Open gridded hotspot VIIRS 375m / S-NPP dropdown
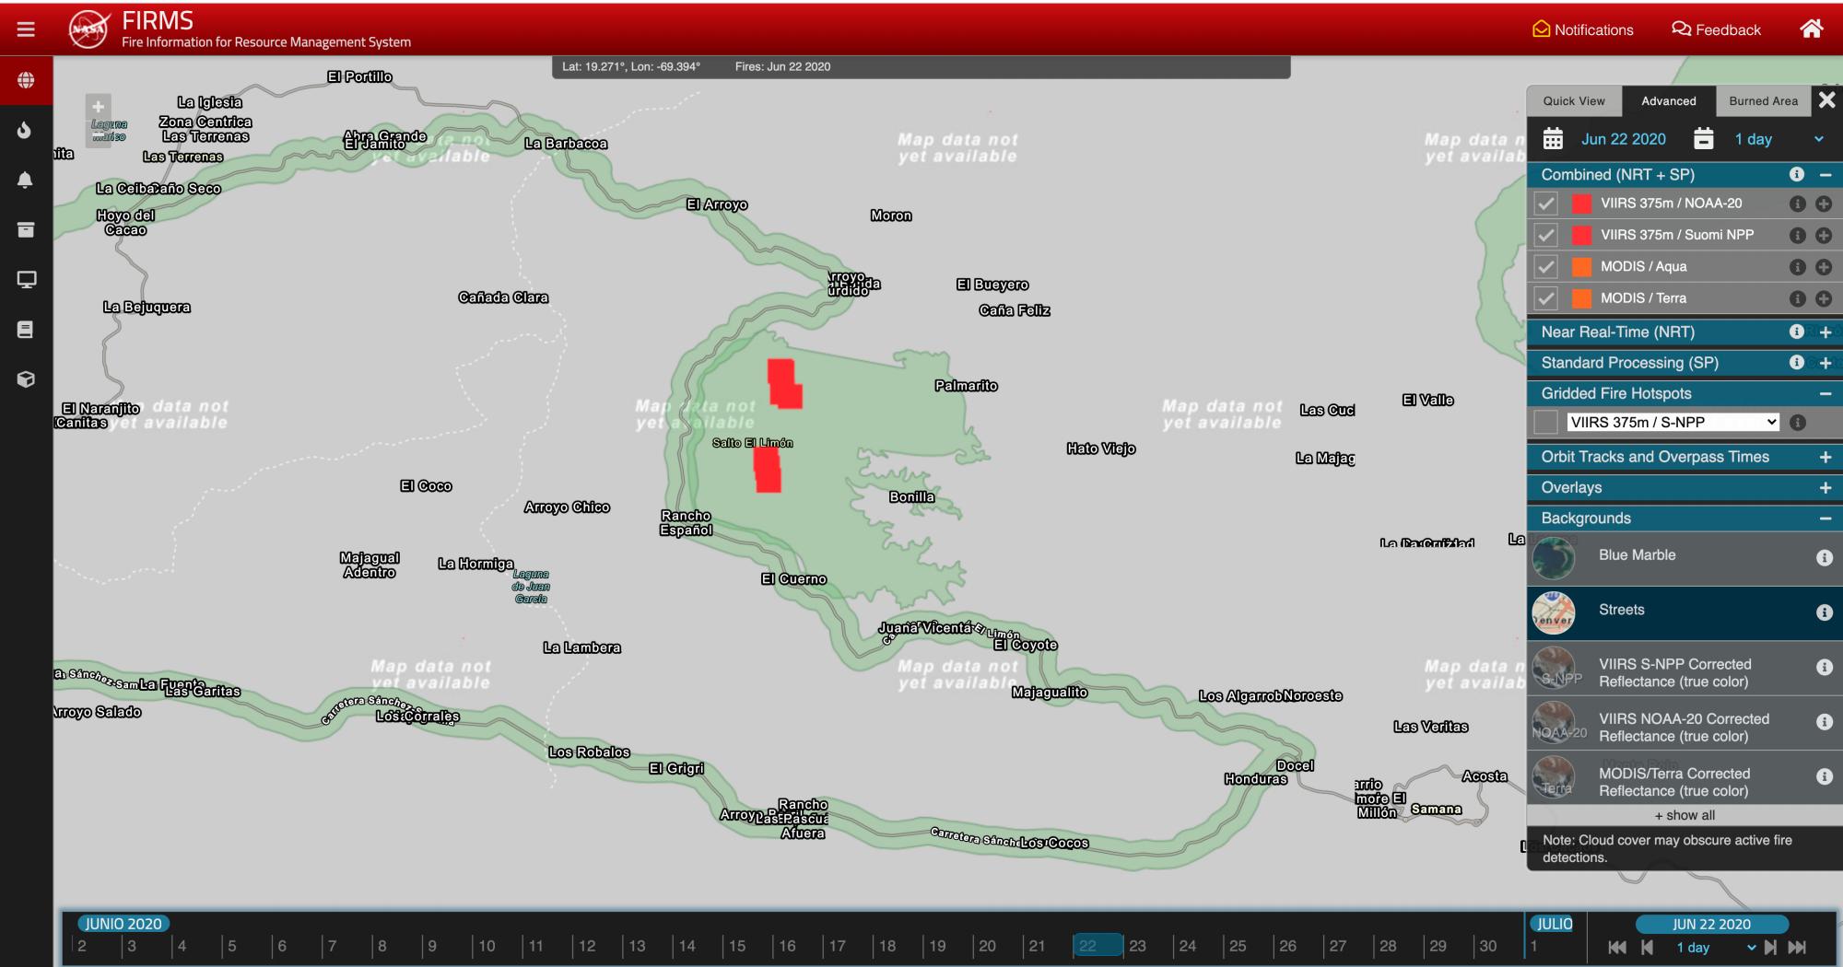The image size is (1843, 967). point(1673,423)
